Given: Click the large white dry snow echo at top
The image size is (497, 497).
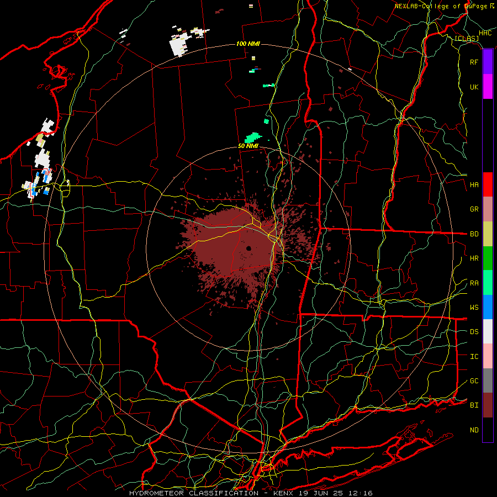Looking at the screenshot, I should click(x=179, y=45).
